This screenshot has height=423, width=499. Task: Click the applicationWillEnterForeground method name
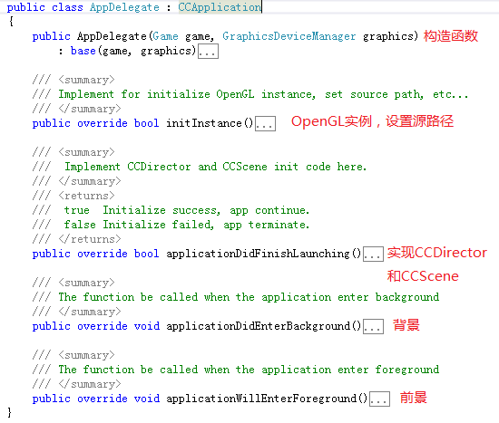[x=261, y=399]
